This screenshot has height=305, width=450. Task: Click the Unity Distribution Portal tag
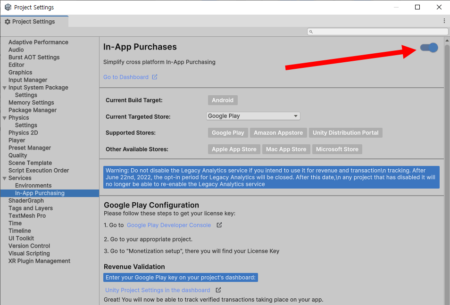click(x=346, y=133)
